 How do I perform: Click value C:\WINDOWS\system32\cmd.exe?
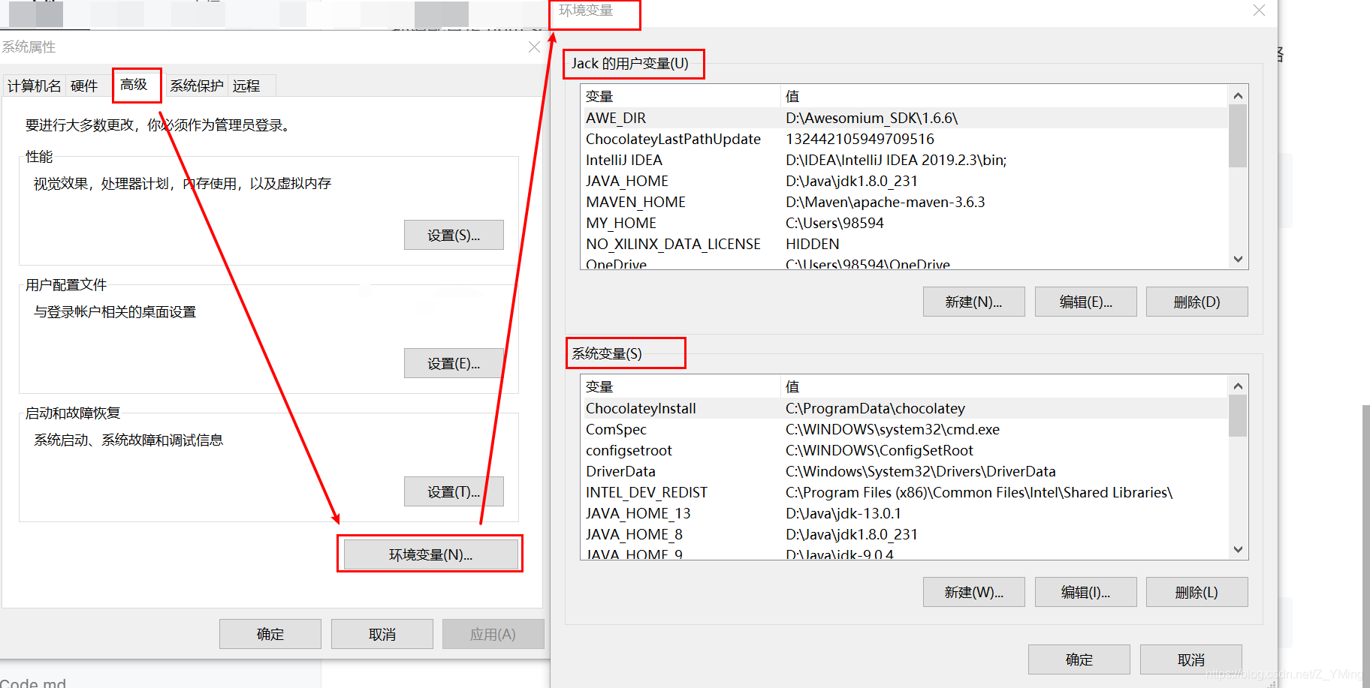[892, 429]
